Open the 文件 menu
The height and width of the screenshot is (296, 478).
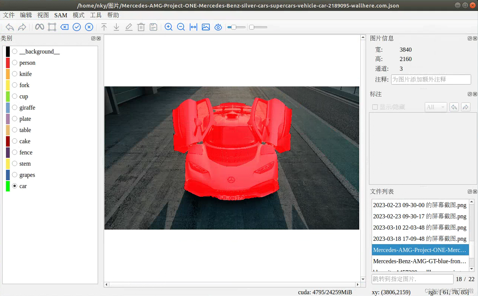click(9, 15)
